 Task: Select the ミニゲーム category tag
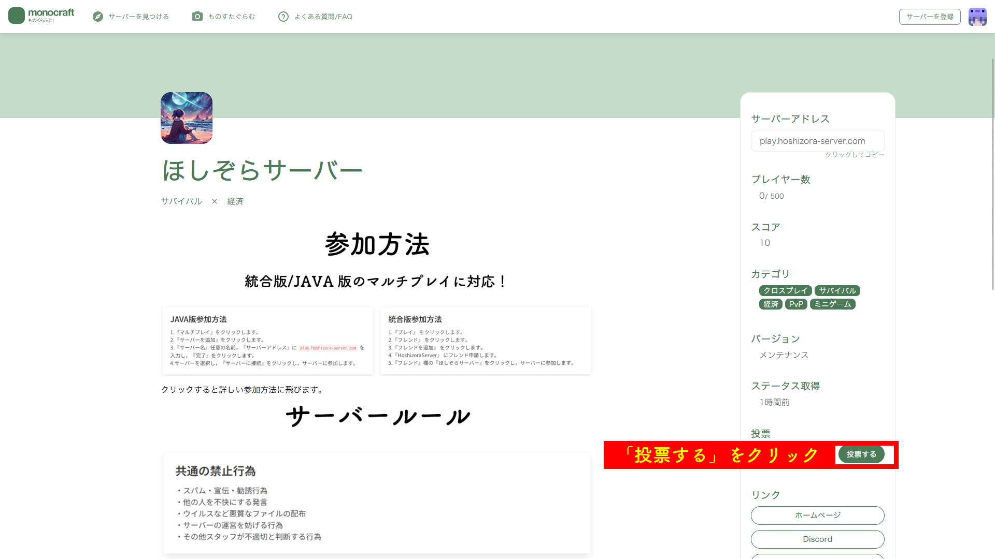[x=832, y=304]
